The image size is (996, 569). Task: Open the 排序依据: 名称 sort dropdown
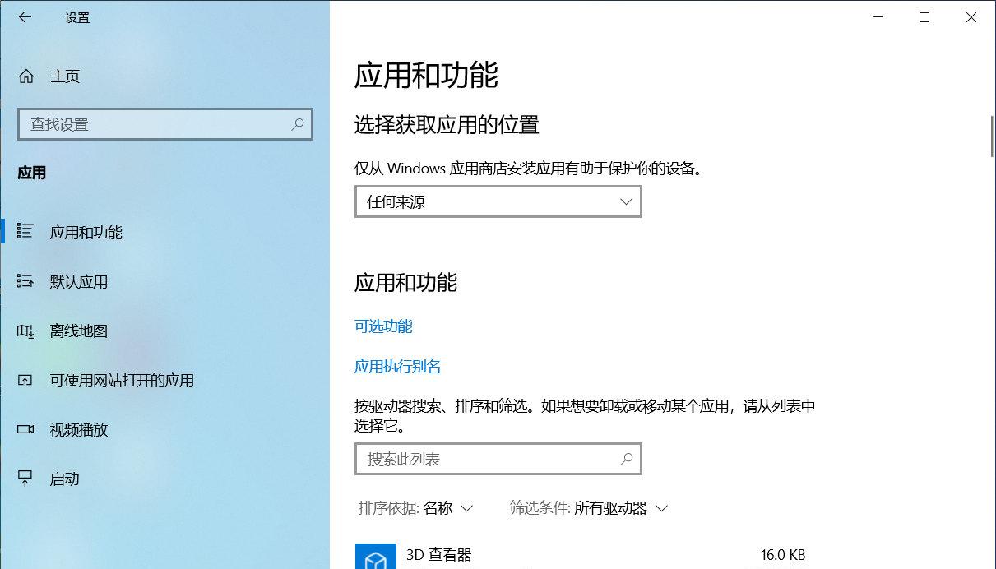point(415,508)
